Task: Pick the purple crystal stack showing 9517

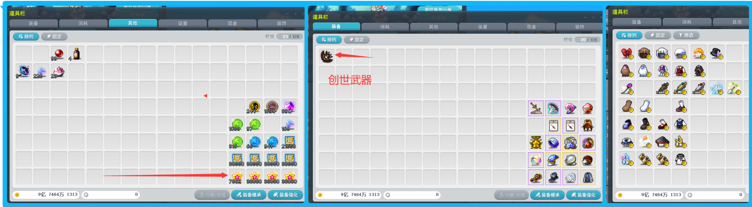Action: [289, 107]
